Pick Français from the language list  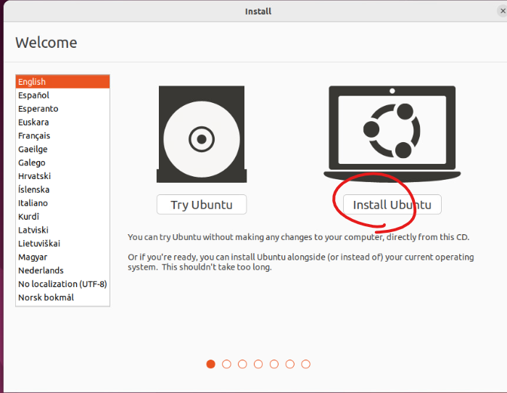pos(62,136)
